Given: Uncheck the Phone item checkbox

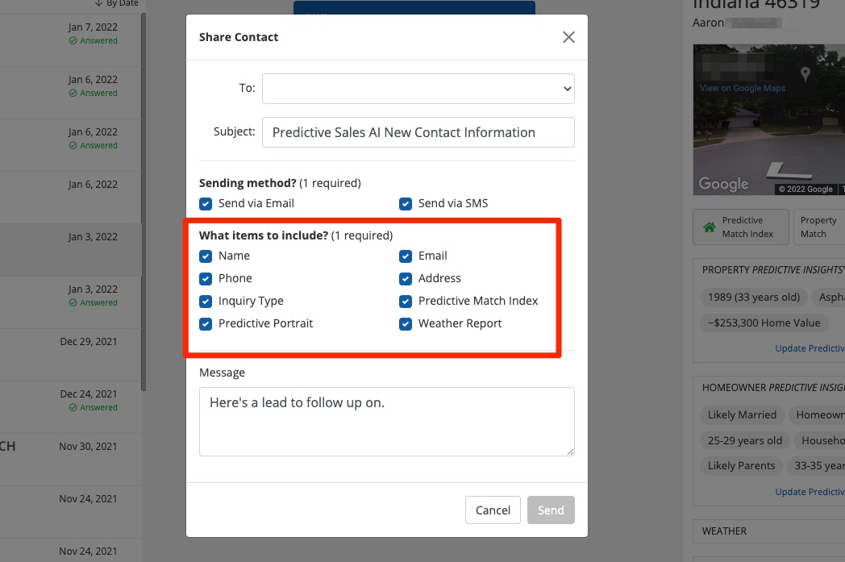Looking at the screenshot, I should click(x=206, y=279).
